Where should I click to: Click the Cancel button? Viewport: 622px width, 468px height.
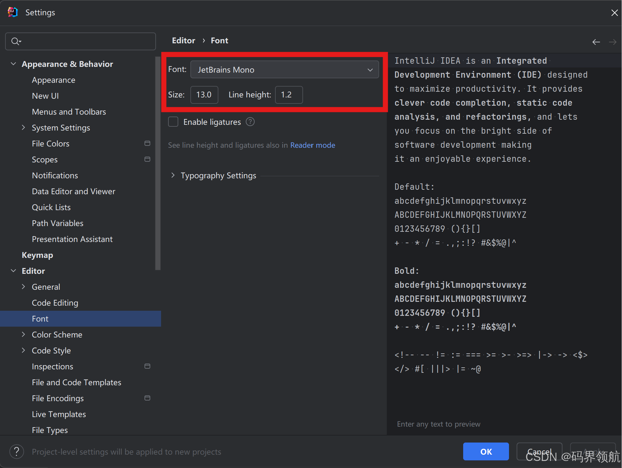tap(539, 451)
